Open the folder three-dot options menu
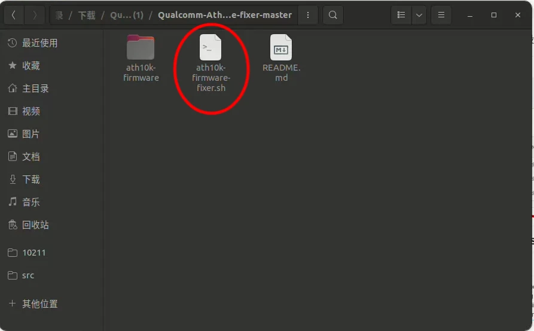This screenshot has height=331, width=534. tap(307, 15)
